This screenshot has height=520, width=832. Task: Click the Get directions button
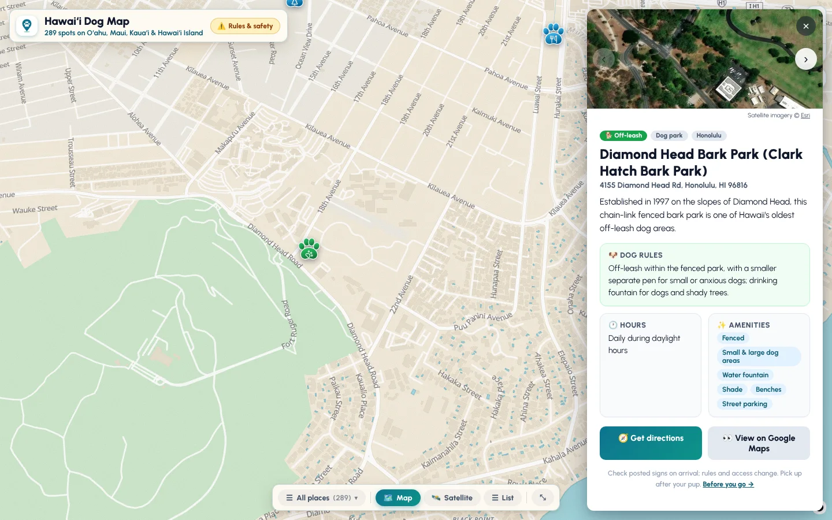tap(651, 443)
